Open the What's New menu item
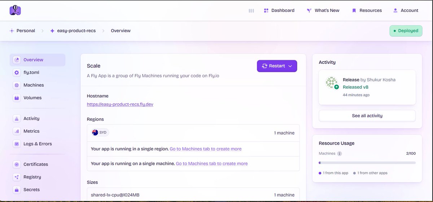The width and height of the screenshot is (433, 202). (323, 10)
